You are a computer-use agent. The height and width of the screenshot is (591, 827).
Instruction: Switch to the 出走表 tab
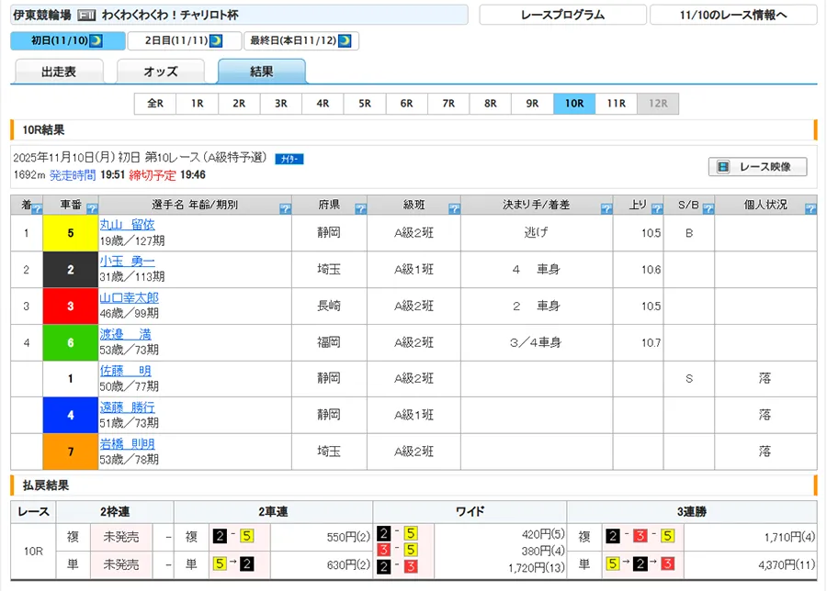(x=59, y=72)
